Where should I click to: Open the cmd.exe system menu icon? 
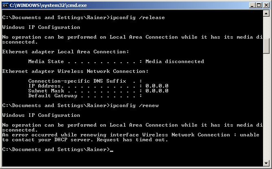click(6, 5)
